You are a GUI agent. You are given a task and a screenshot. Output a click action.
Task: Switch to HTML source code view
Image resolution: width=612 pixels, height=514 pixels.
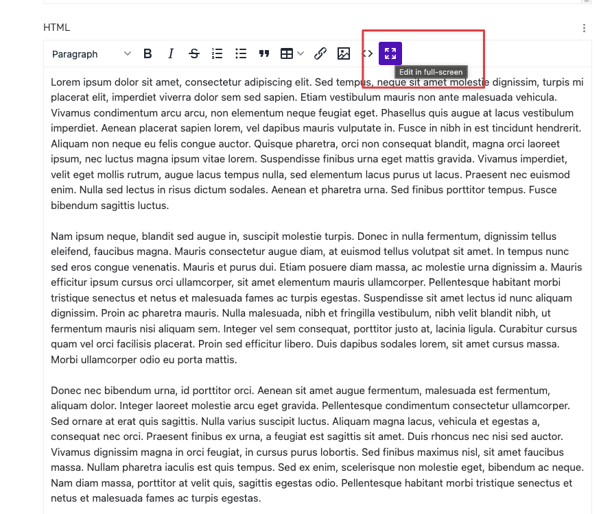pos(367,53)
